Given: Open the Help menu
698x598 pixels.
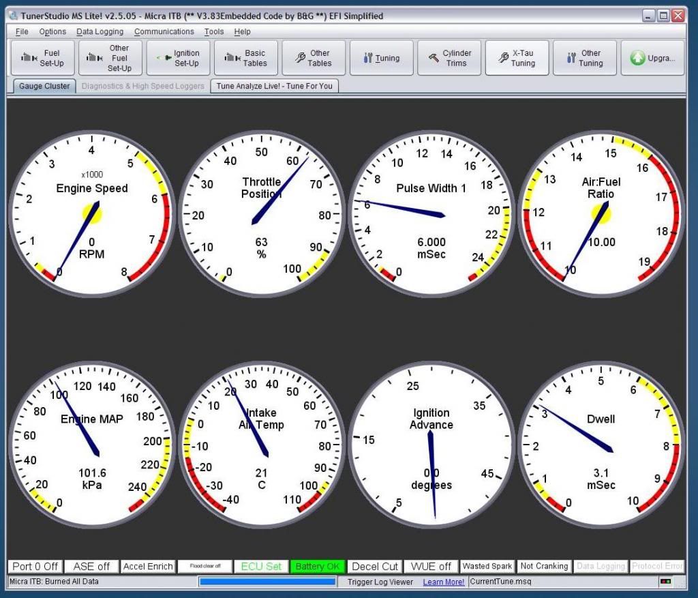Looking at the screenshot, I should tap(242, 31).
